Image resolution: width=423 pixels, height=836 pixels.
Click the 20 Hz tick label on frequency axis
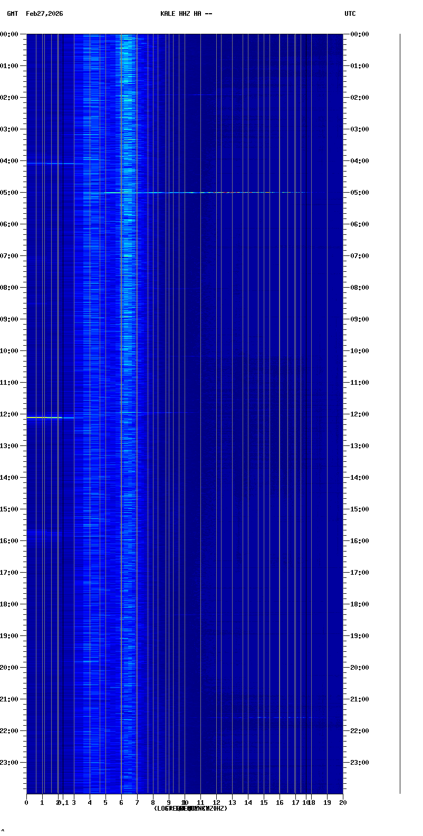(343, 803)
